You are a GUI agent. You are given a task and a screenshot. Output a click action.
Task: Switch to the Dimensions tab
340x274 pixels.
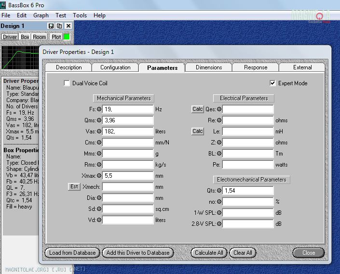point(209,67)
